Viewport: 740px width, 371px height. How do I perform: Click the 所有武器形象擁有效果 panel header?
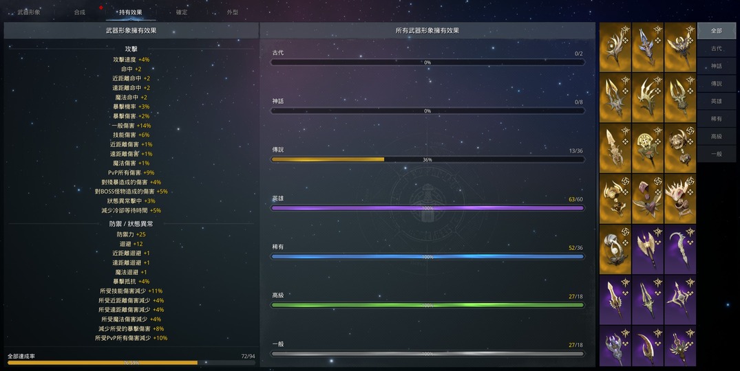click(x=427, y=31)
